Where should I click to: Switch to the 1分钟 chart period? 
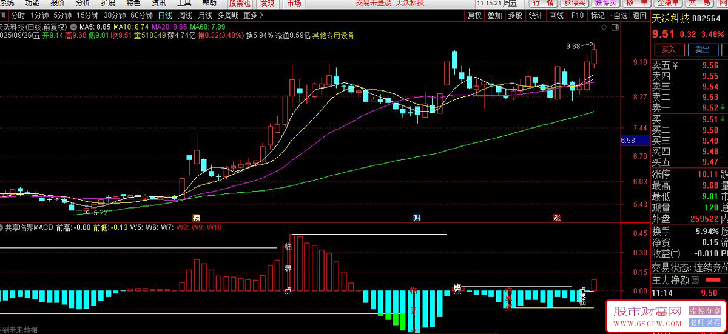tap(39, 16)
